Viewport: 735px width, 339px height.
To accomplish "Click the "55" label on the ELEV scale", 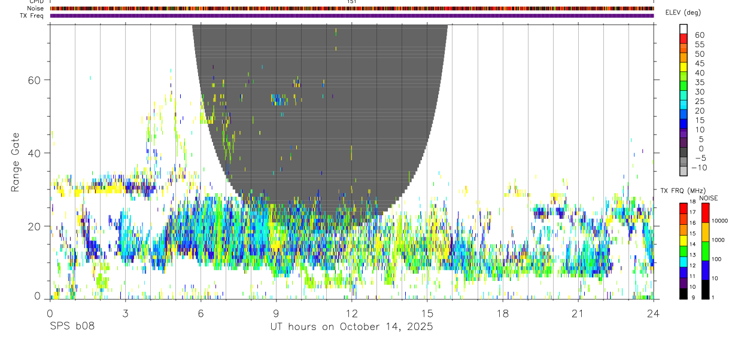I will (698, 44).
